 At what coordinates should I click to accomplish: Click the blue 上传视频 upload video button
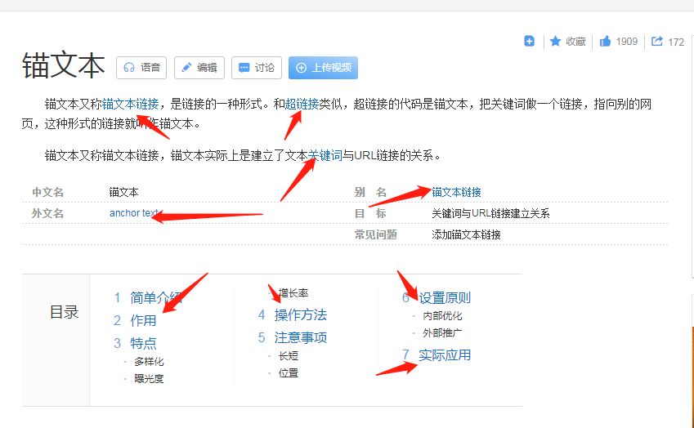point(323,68)
